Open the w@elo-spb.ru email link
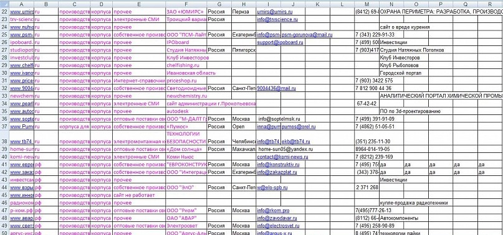503x235 pixels. (x=272, y=187)
